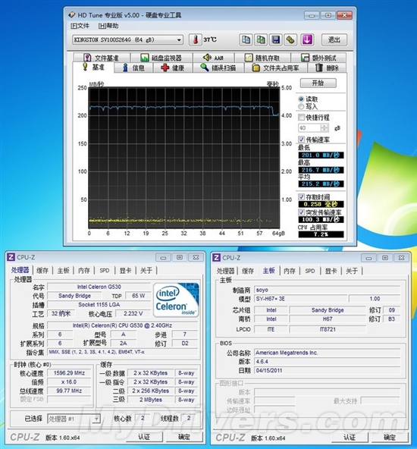This screenshot has height=449, width=417.
Task: Click the yellow options tag icon
Action: 290,39
